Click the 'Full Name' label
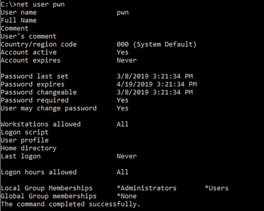 click(19, 21)
